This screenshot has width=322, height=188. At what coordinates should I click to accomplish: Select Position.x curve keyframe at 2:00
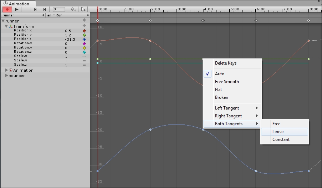click(x=150, y=41)
